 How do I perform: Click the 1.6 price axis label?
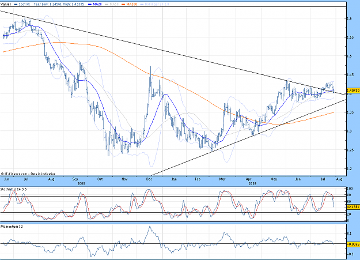click(350, 18)
